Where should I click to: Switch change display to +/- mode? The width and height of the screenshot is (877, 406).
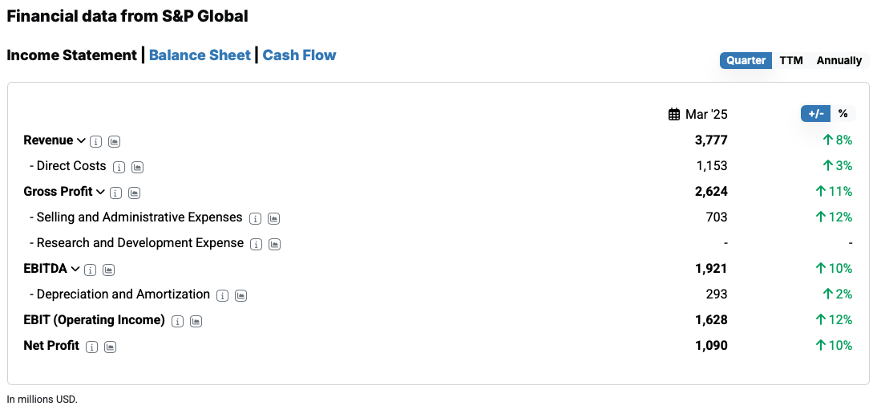point(816,114)
